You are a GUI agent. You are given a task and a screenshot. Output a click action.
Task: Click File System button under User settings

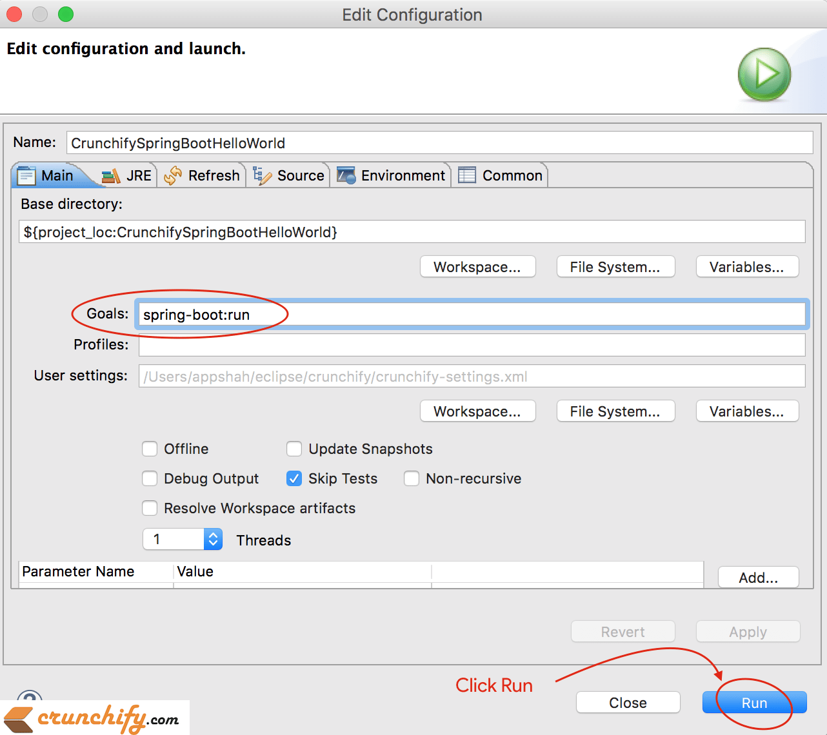tap(615, 411)
